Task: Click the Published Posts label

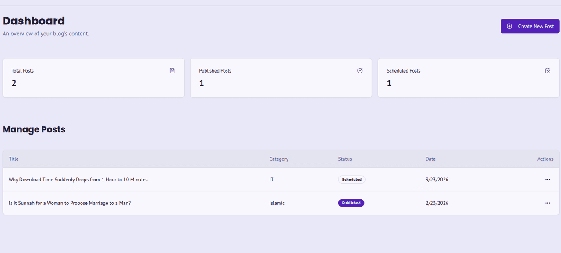Action: click(215, 71)
